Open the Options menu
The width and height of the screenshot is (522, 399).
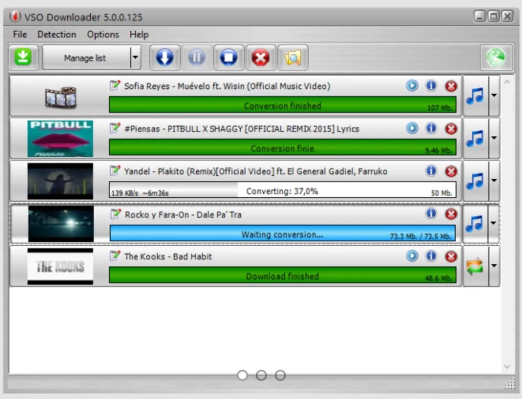103,35
